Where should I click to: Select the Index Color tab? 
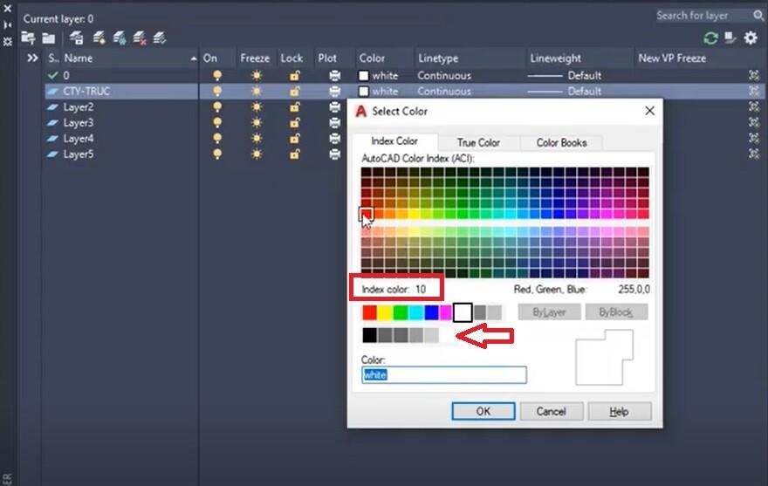pos(394,141)
